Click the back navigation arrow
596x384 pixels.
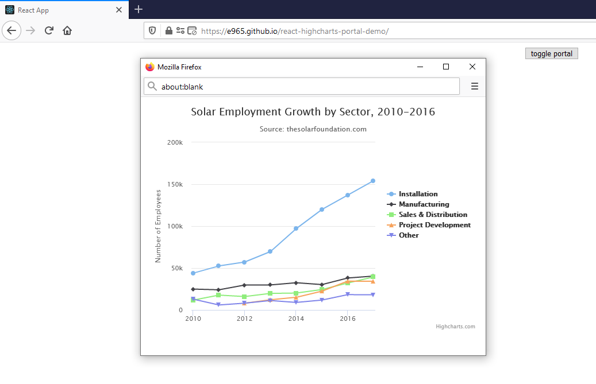pos(11,30)
